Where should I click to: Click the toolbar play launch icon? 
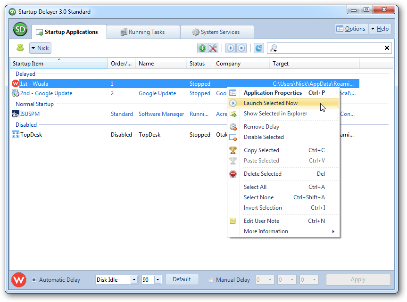[x=231, y=48]
